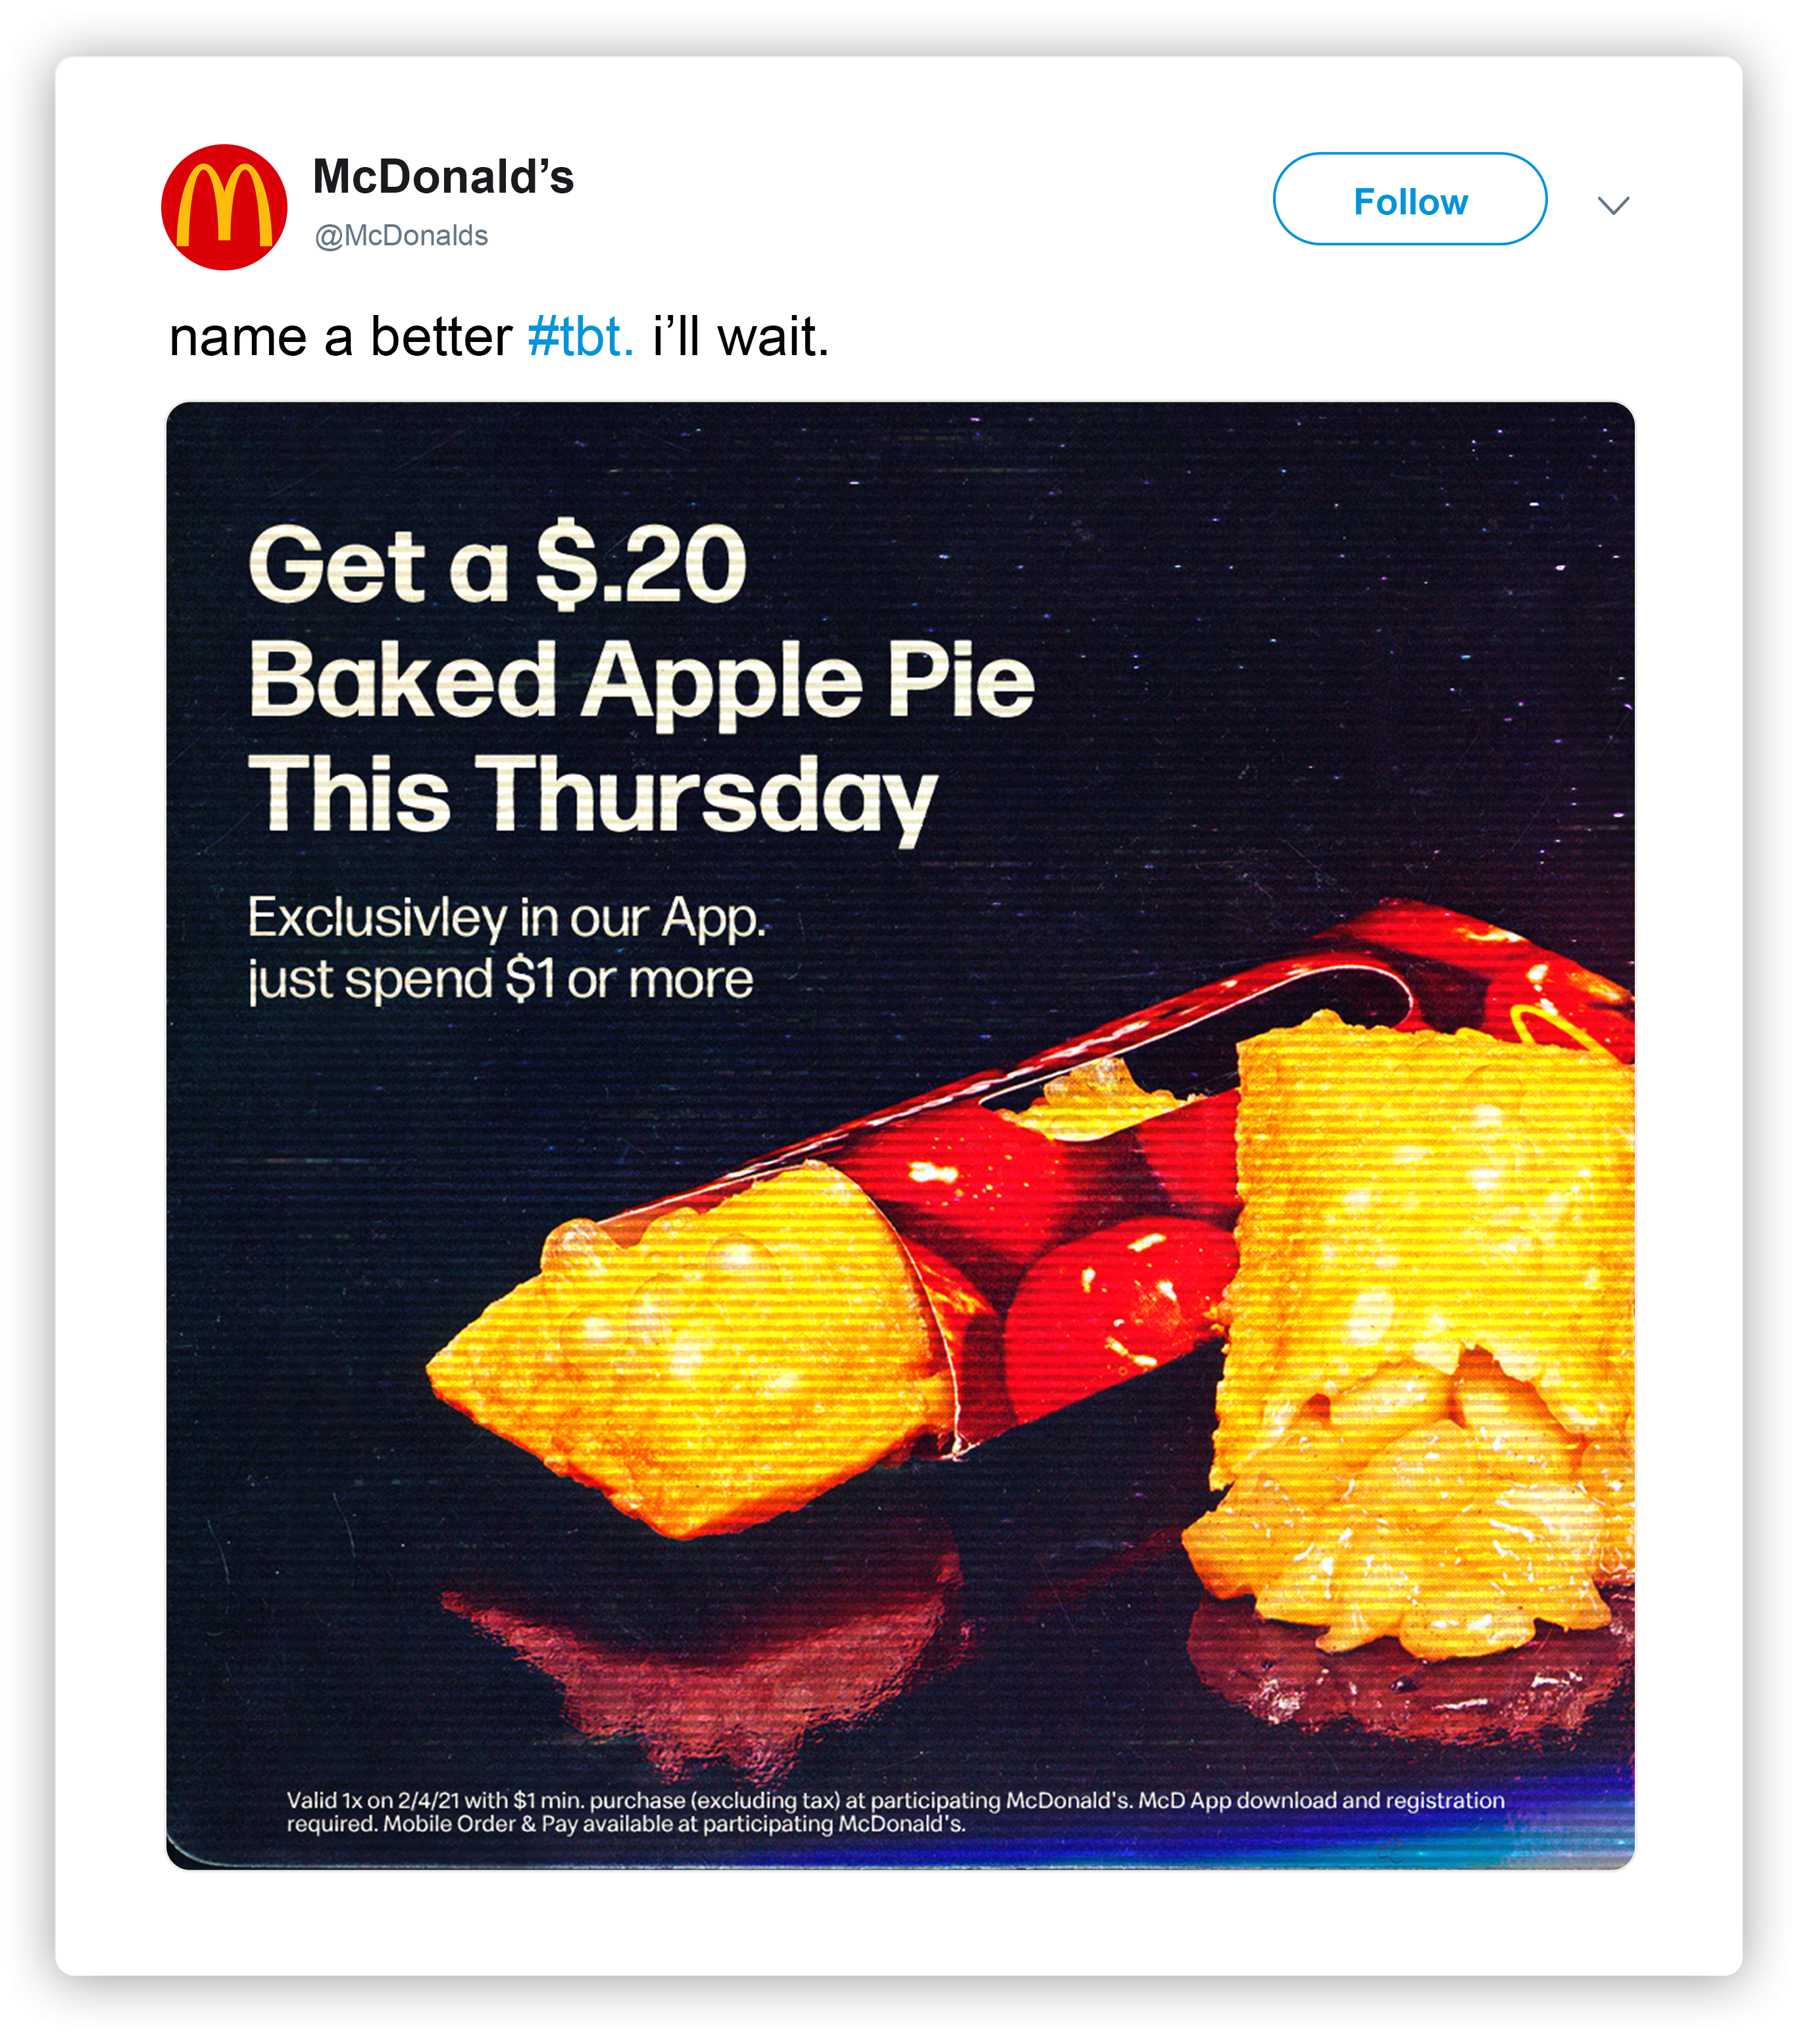Click the "name a better" tweet text

(340, 337)
